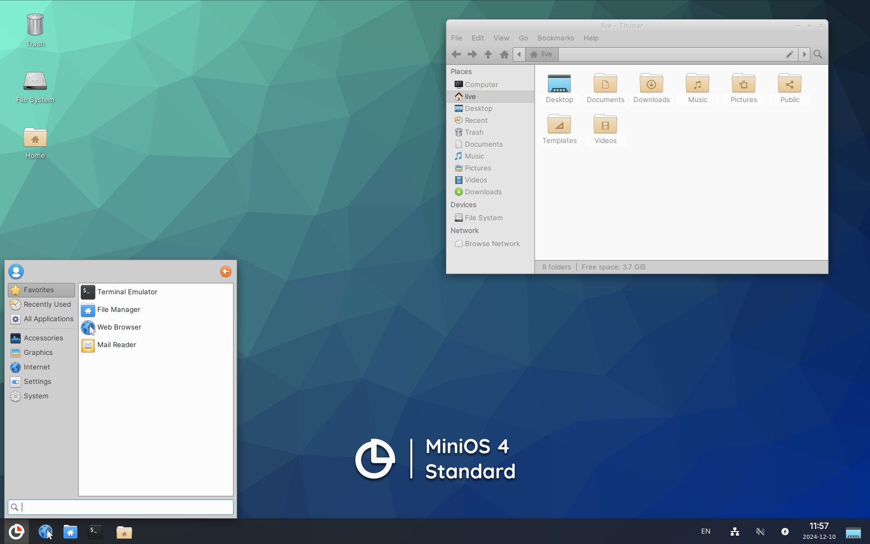The image size is (870, 544).
Task: Select the Pictures folder in file view
Action: (x=744, y=89)
